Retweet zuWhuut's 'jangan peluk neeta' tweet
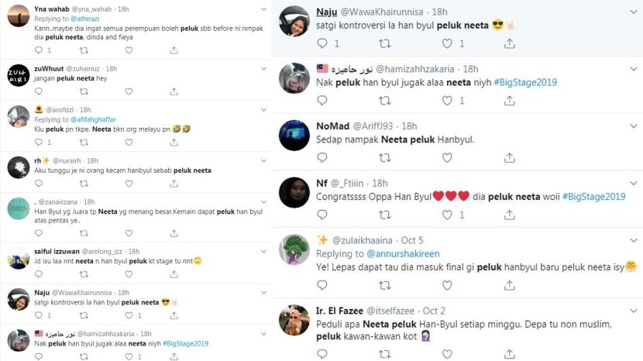 pyautogui.click(x=84, y=91)
